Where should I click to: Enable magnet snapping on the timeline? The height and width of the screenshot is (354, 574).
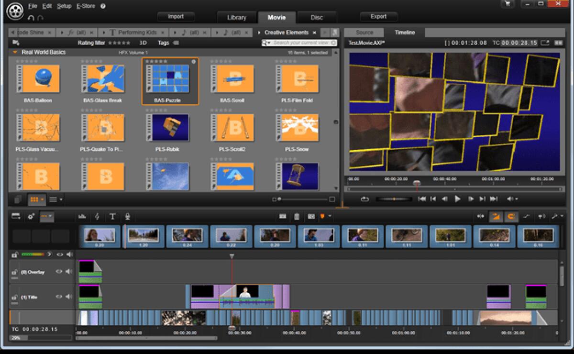[511, 216]
